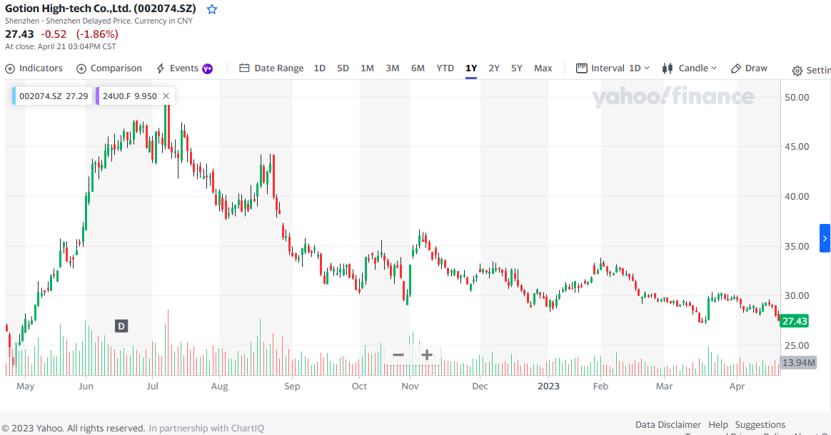Select the 5Y range

coord(517,68)
